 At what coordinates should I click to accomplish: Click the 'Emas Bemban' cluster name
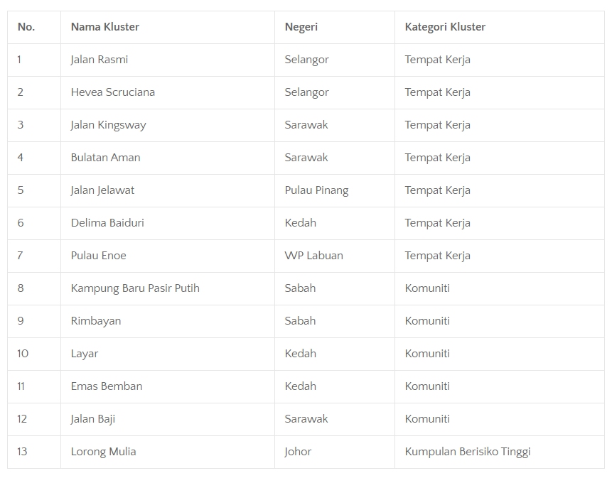107,386
